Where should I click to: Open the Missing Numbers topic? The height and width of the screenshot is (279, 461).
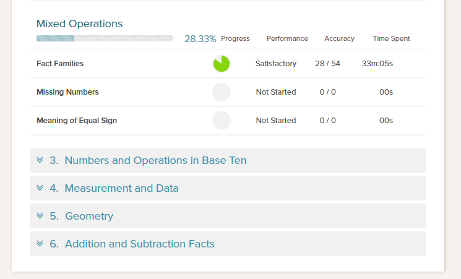(67, 92)
